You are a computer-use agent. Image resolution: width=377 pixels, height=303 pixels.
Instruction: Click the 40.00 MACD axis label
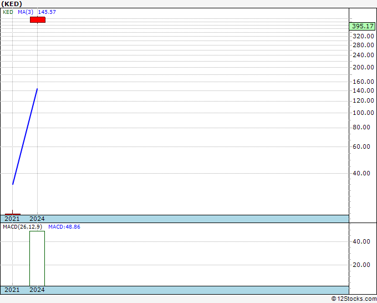pyautogui.click(x=361, y=241)
